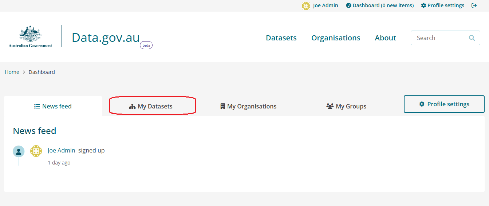Click the yellow avatar beside the signed up entry
Image resolution: width=489 pixels, height=206 pixels.
pyautogui.click(x=36, y=151)
